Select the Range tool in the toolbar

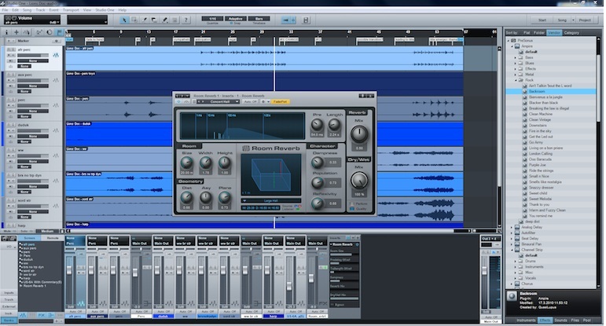tap(134, 20)
